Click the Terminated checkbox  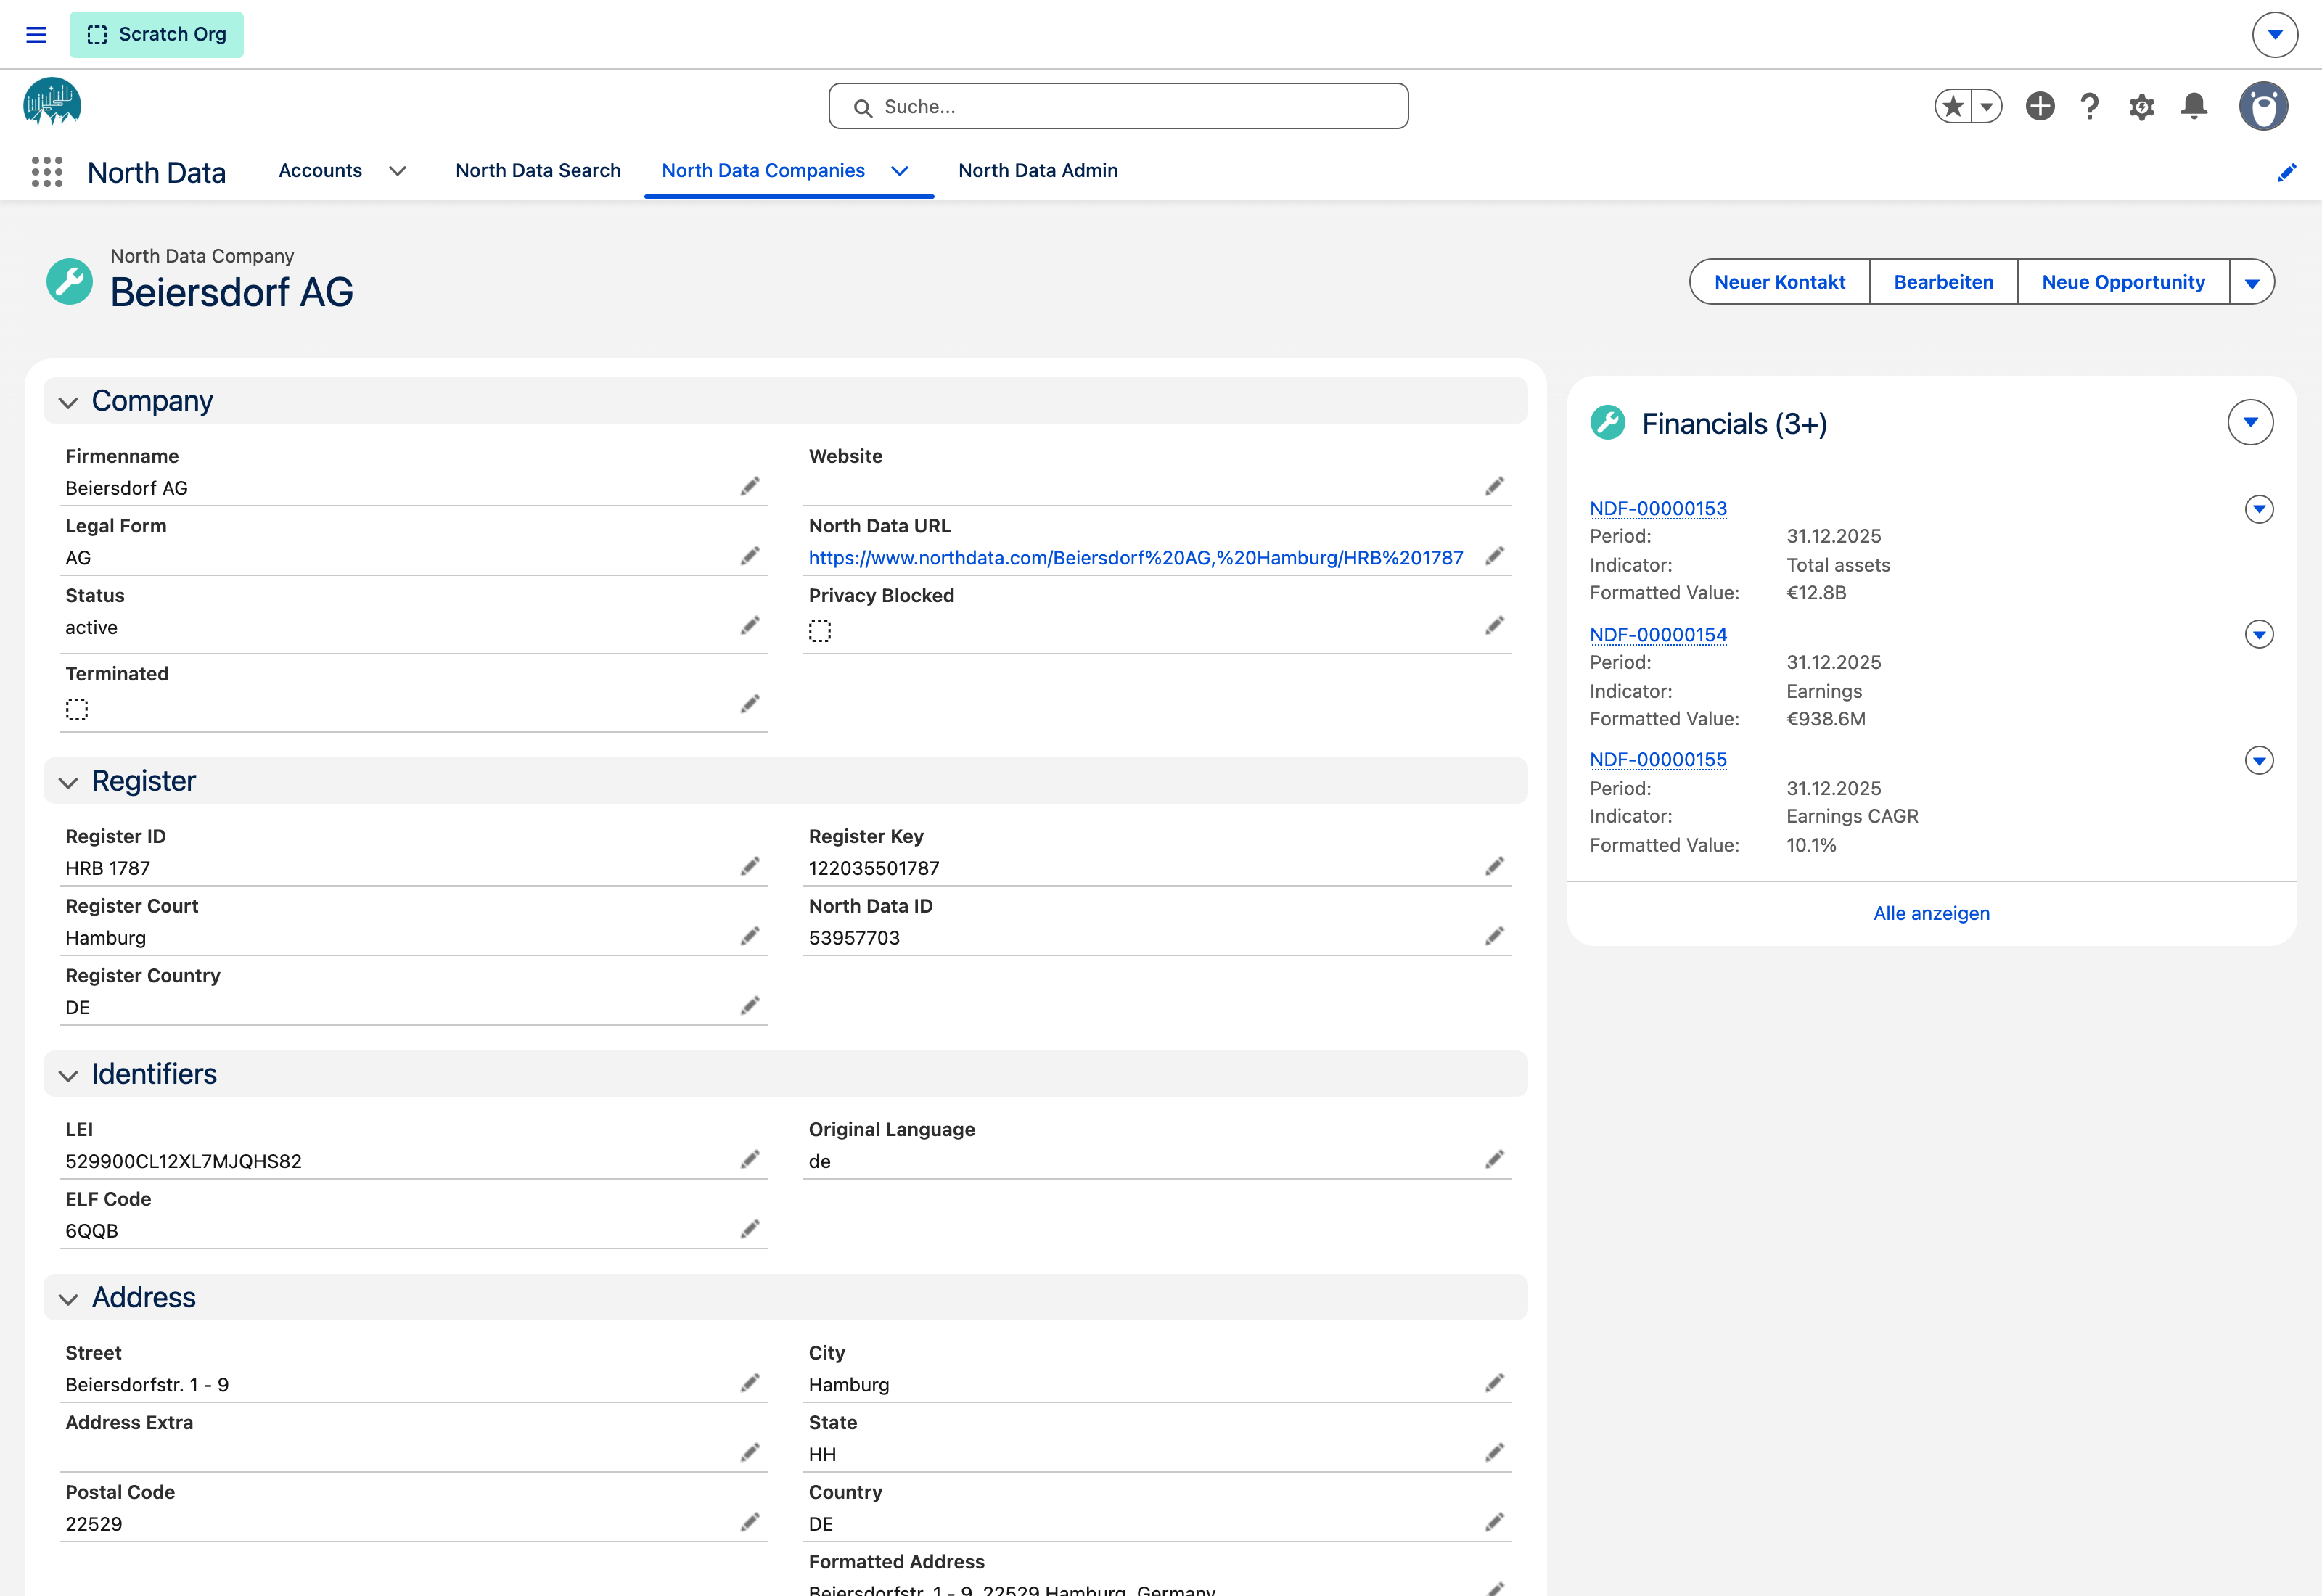pyautogui.click(x=77, y=709)
